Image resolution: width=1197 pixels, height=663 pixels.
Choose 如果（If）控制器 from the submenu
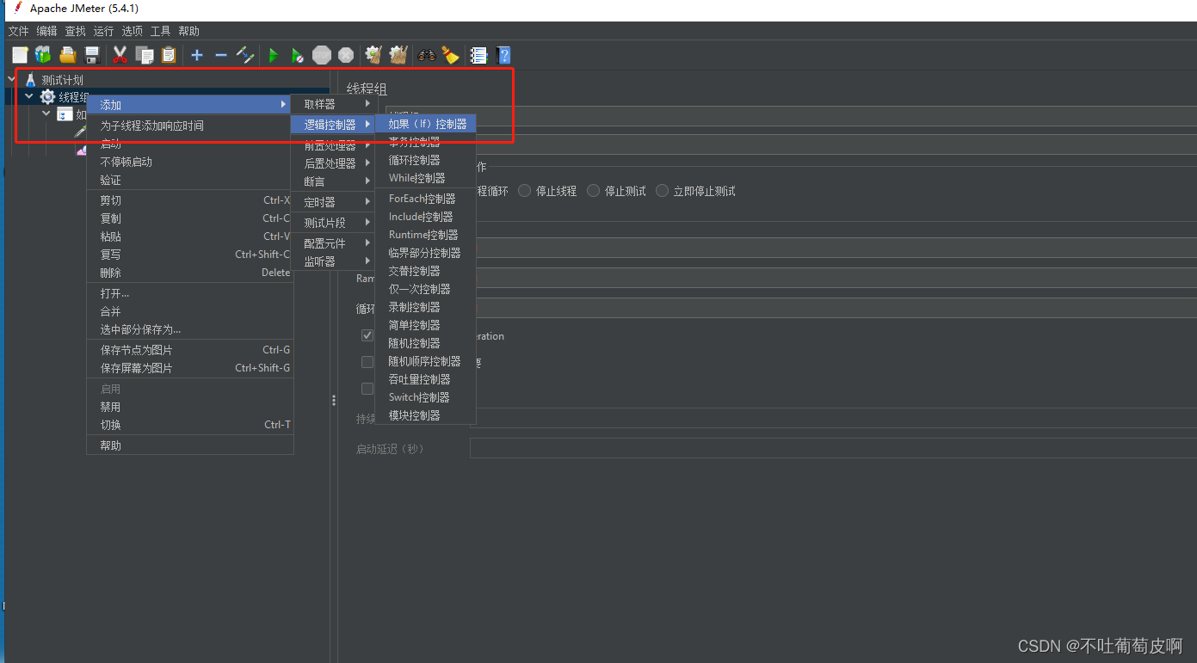click(426, 124)
